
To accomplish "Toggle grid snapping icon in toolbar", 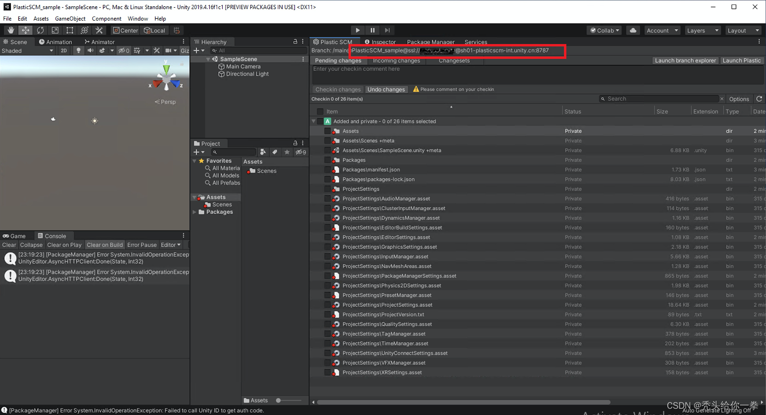I will click(x=177, y=30).
